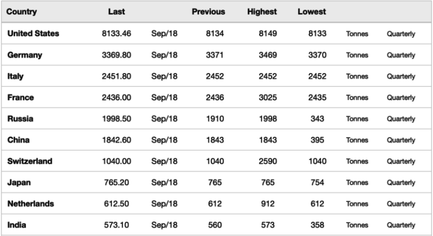Open the United States country link

tap(33, 34)
